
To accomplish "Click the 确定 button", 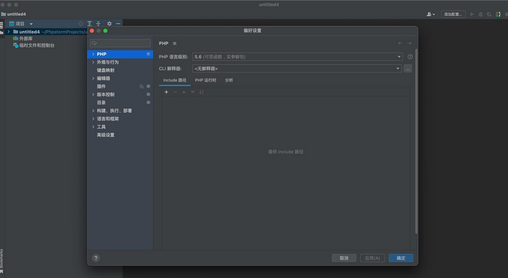I will click(x=401, y=258).
